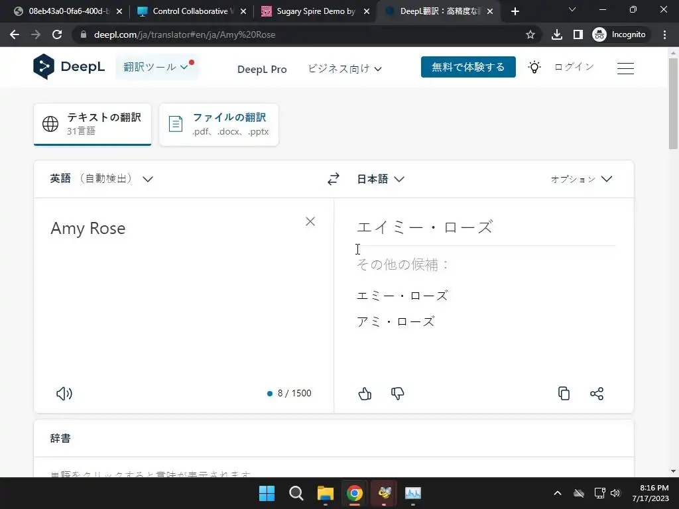Viewport: 679px width, 509px height.
Task: Give thumbs up to the translation
Action: pyautogui.click(x=365, y=394)
